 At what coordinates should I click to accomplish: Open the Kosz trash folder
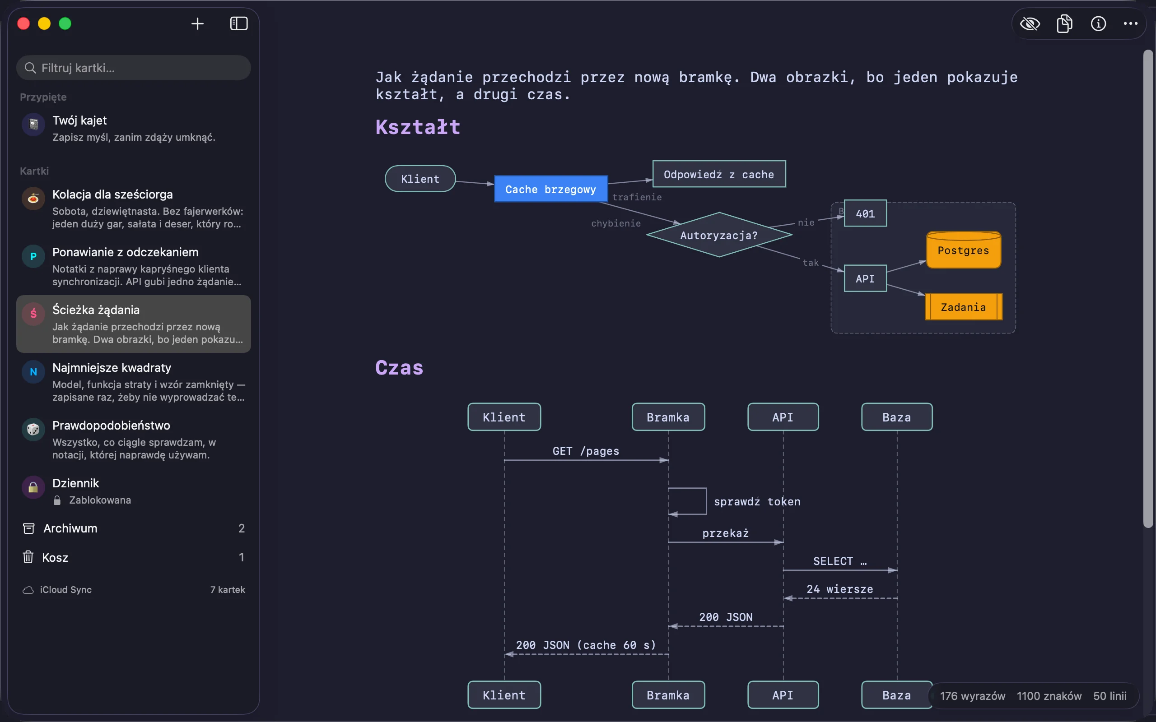coord(133,557)
